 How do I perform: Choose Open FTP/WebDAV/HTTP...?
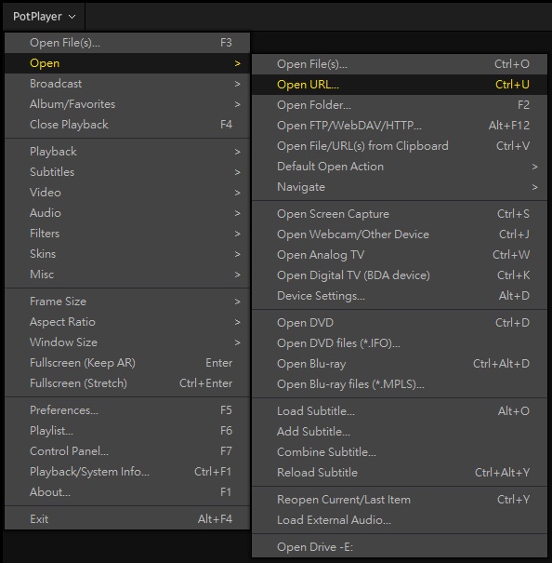point(400,126)
